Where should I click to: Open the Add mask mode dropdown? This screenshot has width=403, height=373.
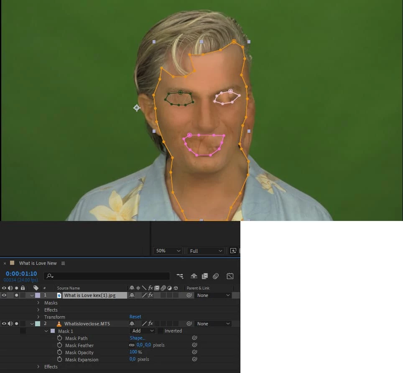(x=143, y=331)
